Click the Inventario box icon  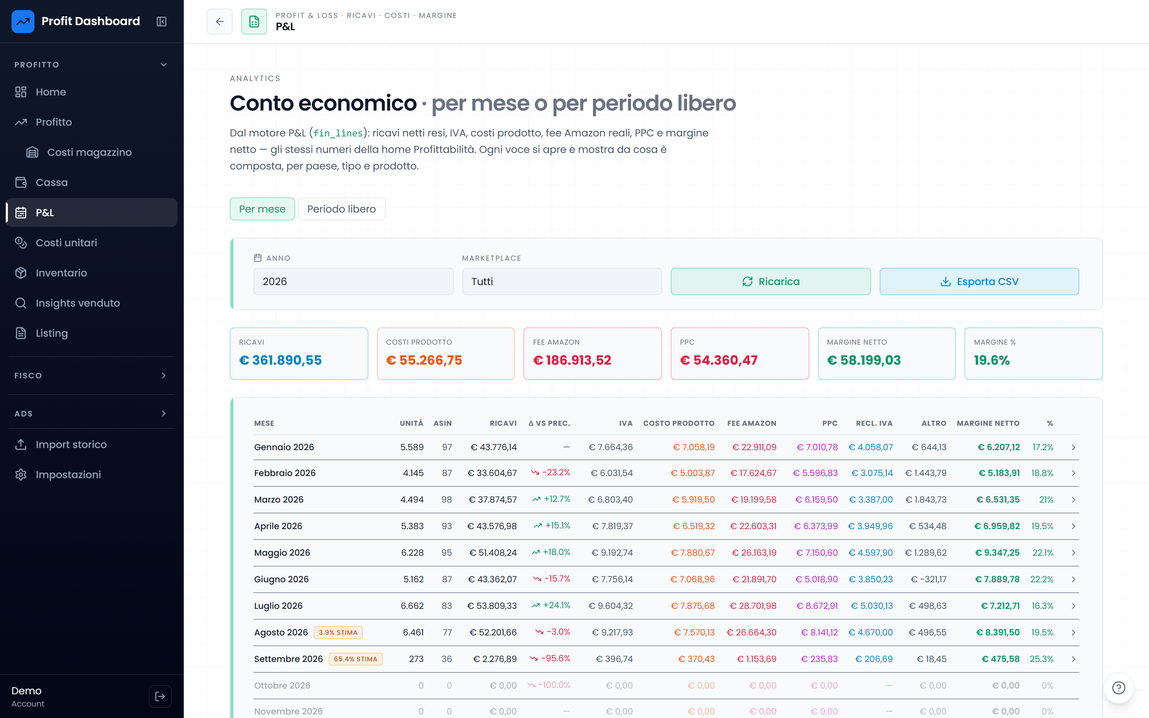pyautogui.click(x=20, y=272)
